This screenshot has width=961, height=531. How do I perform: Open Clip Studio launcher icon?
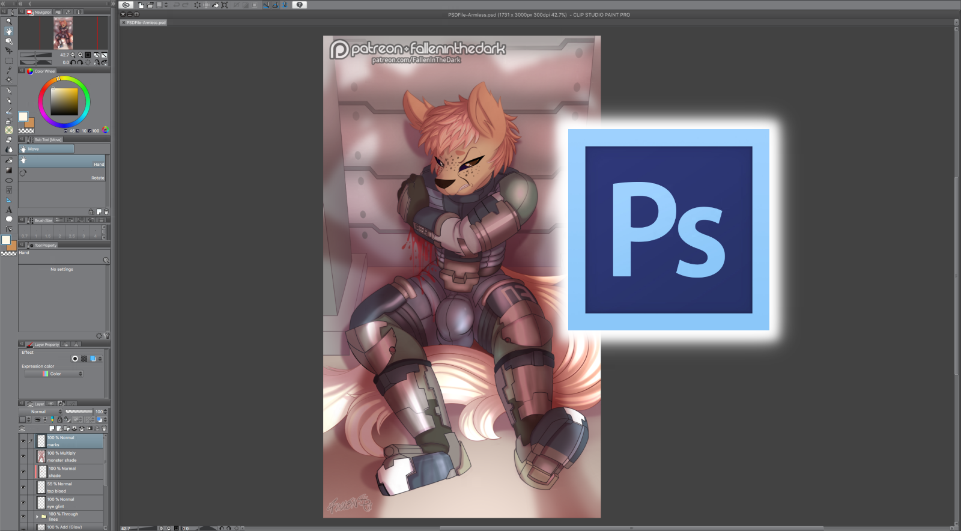pyautogui.click(x=126, y=5)
